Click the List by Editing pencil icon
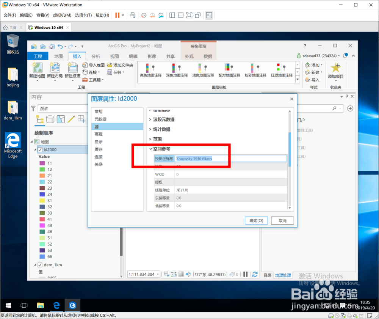This screenshot has width=379, height=319. (x=71, y=119)
